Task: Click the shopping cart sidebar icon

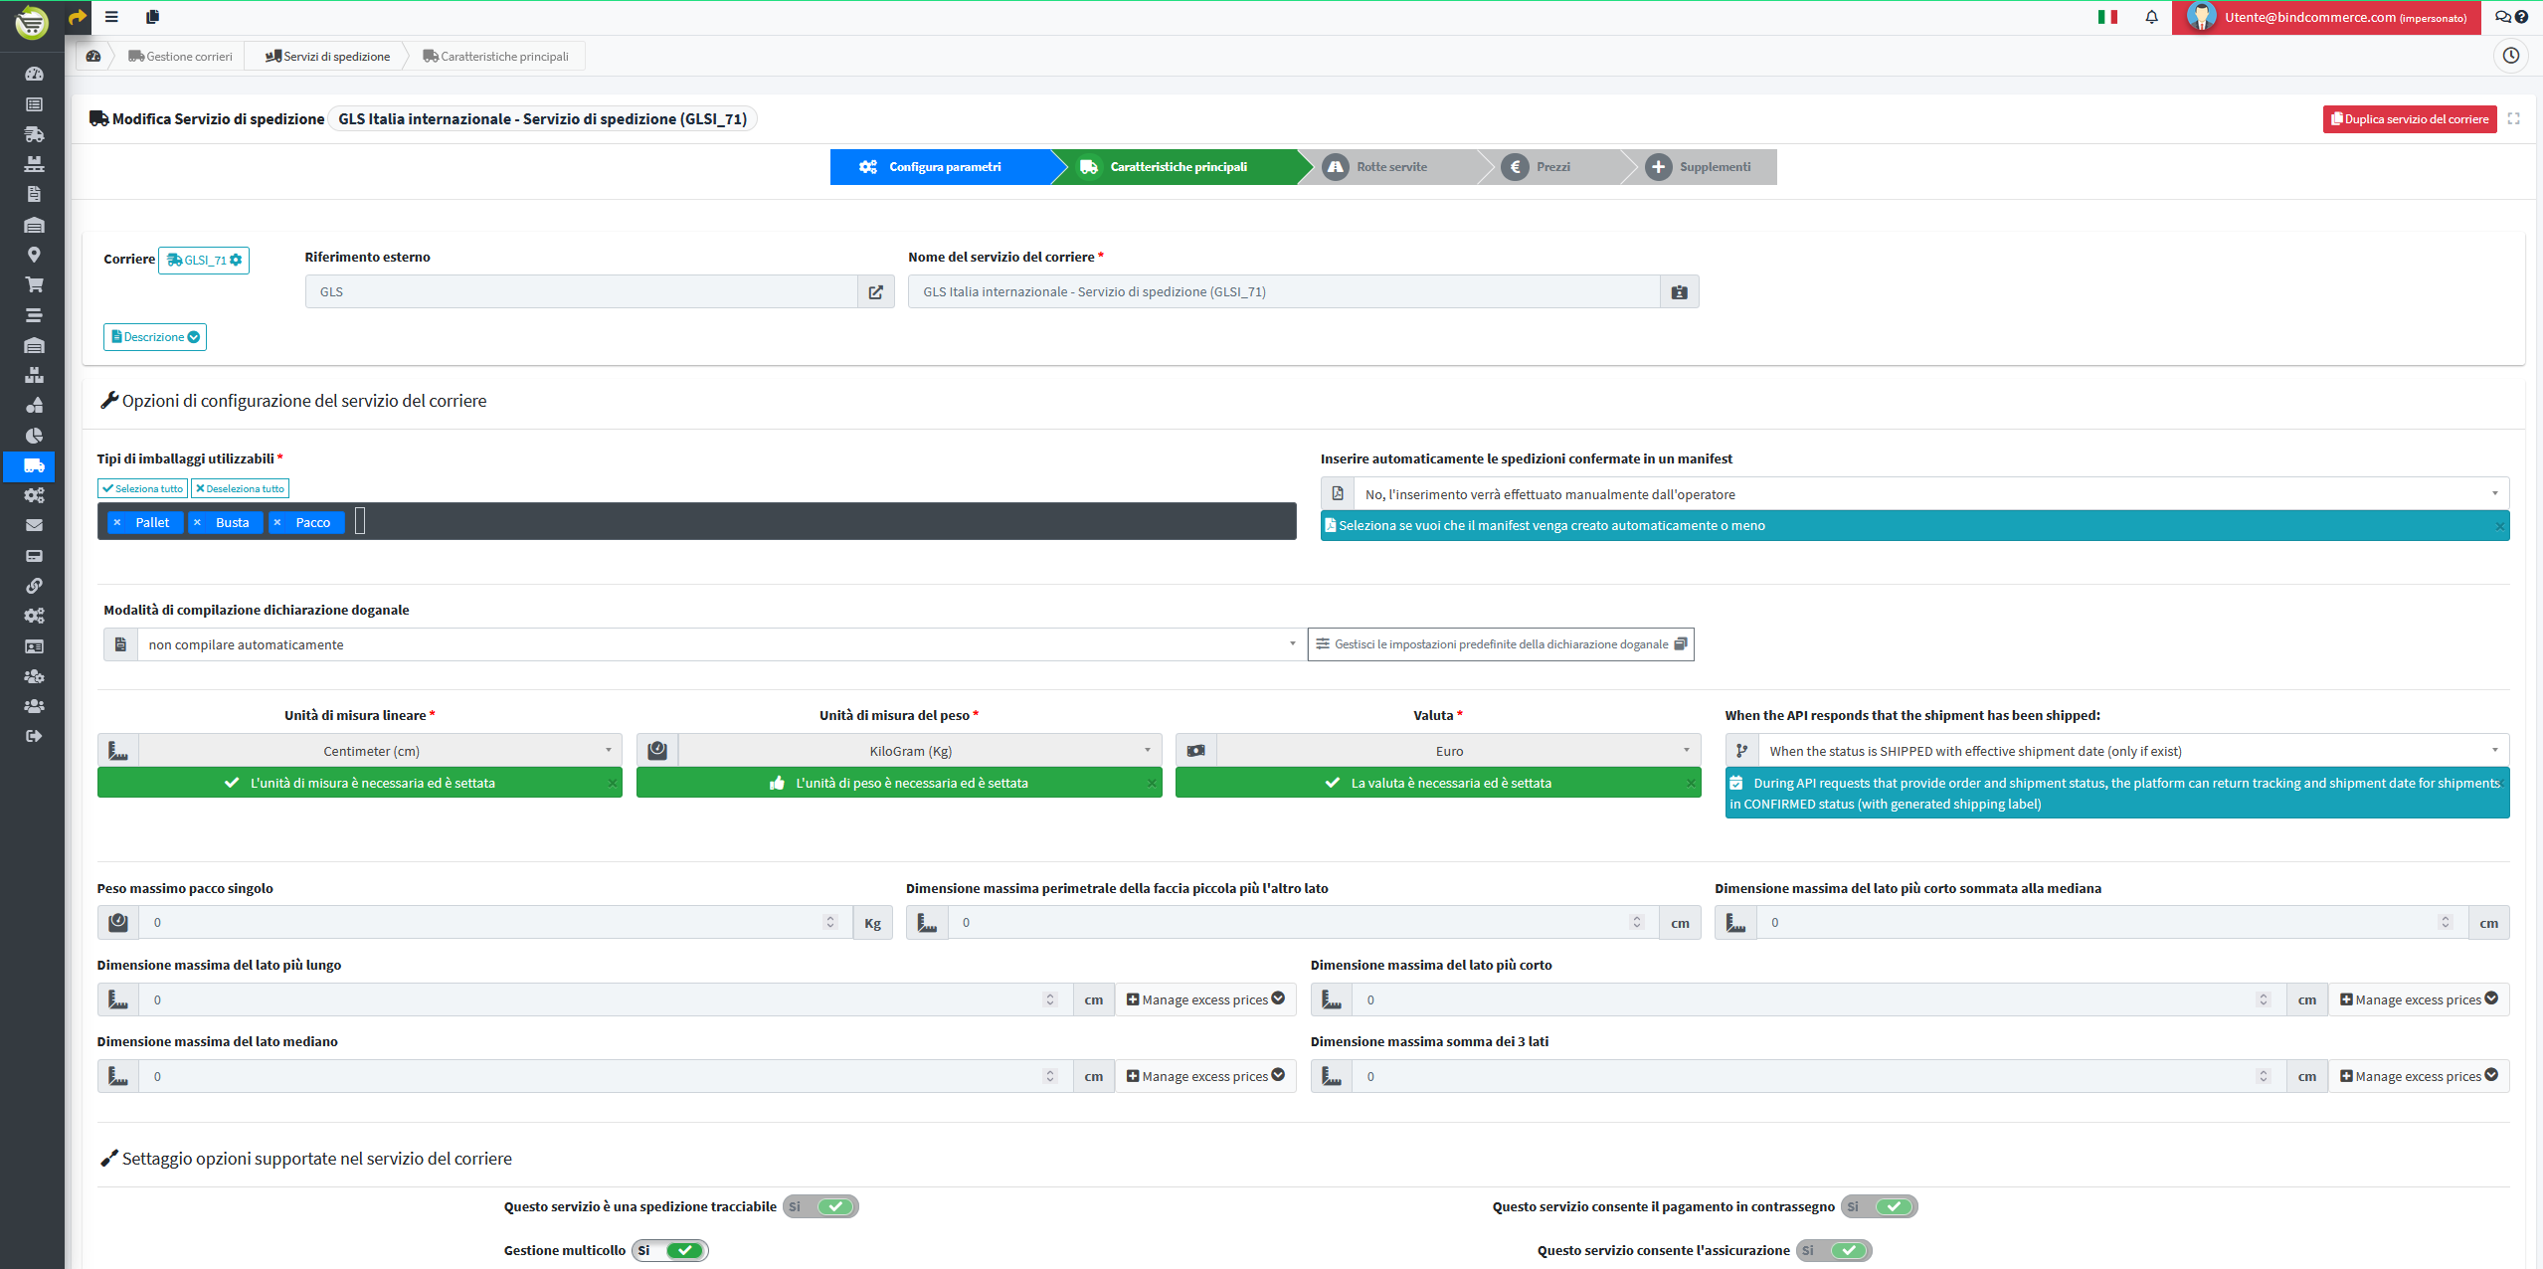Action: click(x=34, y=285)
